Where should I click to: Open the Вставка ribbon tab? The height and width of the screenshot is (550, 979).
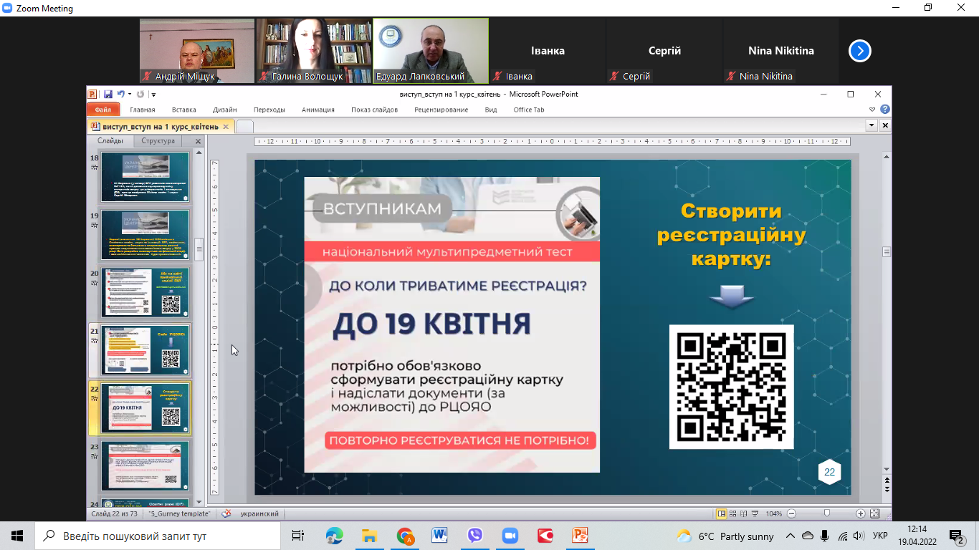point(184,110)
